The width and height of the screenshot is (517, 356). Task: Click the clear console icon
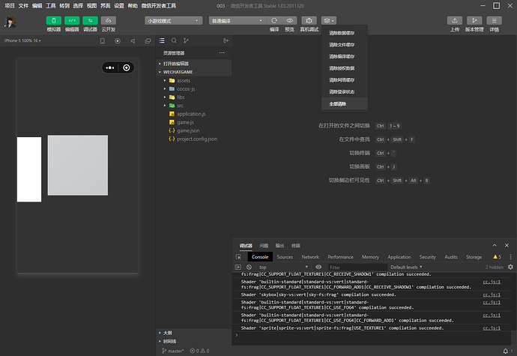tap(249, 267)
